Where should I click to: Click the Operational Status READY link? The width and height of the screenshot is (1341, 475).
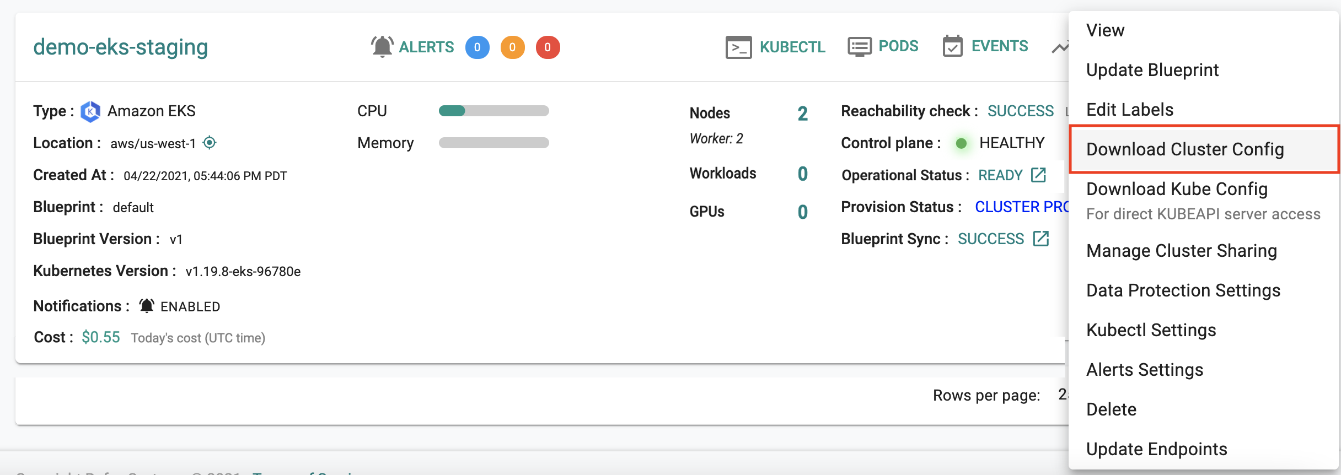point(1000,175)
